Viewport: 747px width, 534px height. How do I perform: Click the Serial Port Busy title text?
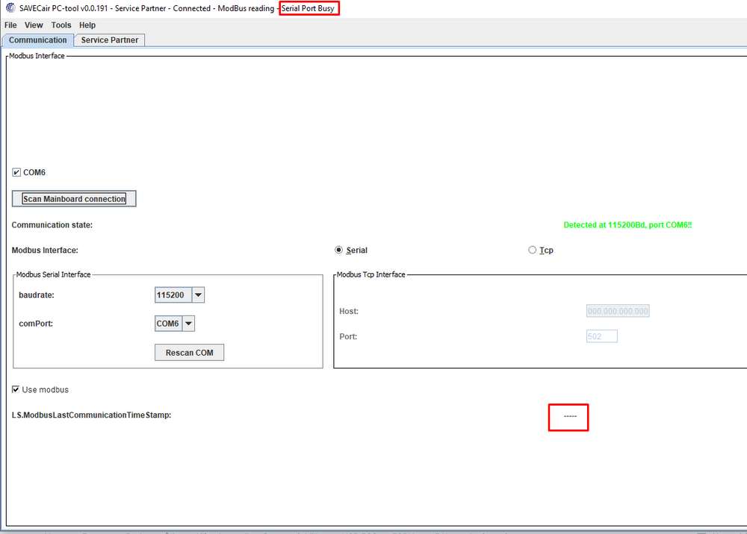click(308, 9)
